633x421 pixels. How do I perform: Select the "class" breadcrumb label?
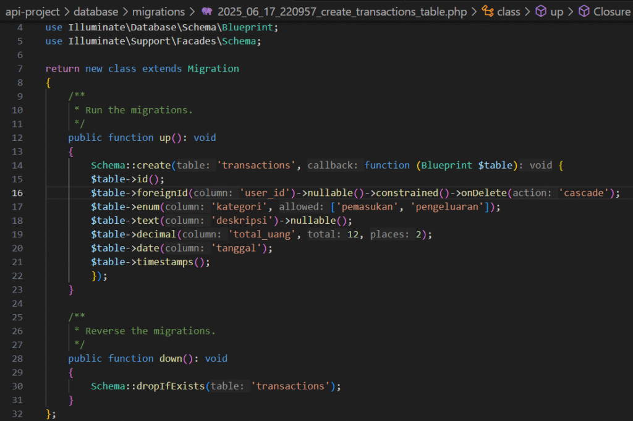click(x=509, y=12)
